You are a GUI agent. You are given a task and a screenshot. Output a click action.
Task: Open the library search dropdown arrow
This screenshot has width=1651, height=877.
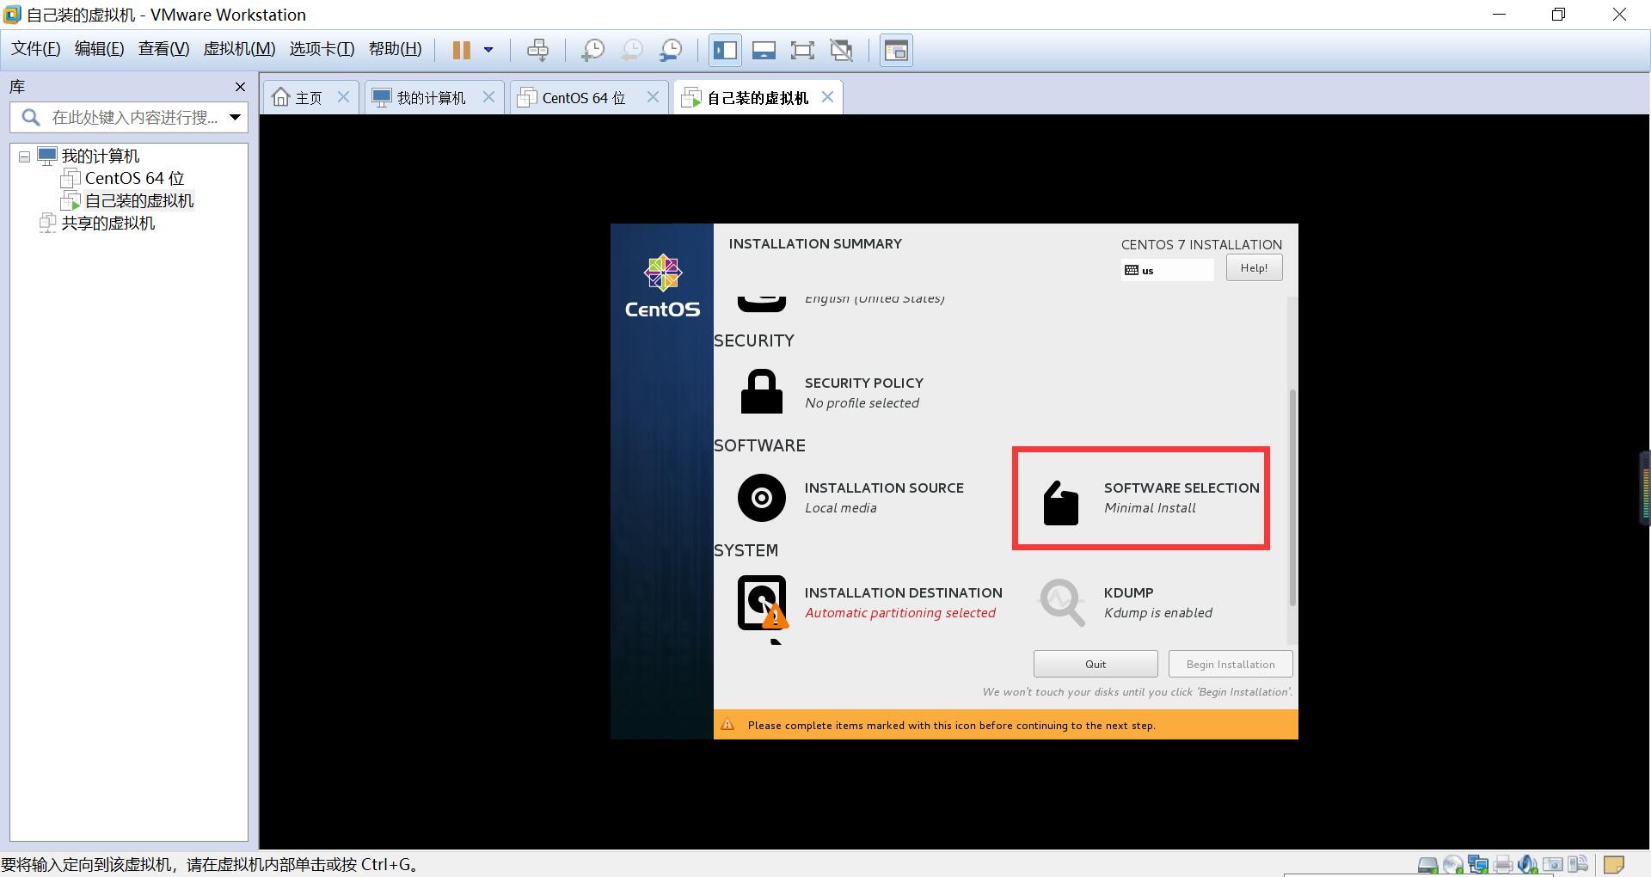235,117
